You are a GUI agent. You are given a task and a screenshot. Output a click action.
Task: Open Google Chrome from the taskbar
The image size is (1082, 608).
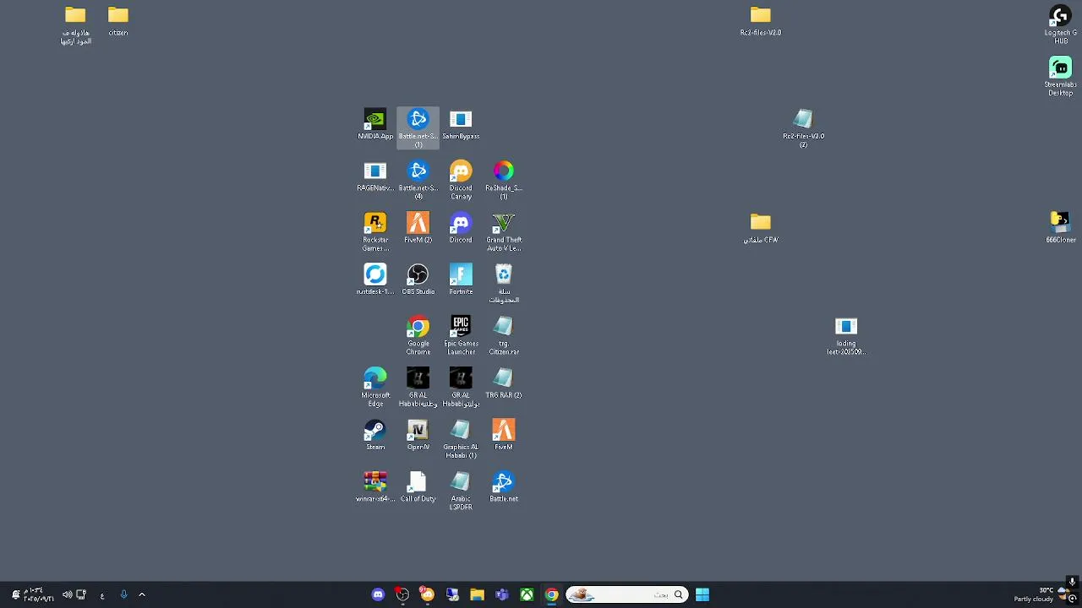point(551,594)
